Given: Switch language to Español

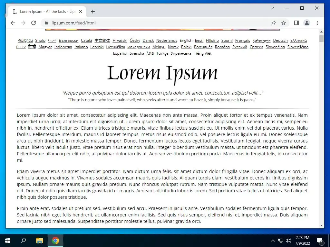Looking at the screenshot, I should 120,53.
